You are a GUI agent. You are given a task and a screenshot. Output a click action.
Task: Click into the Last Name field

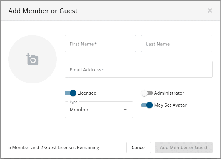[x=177, y=44]
